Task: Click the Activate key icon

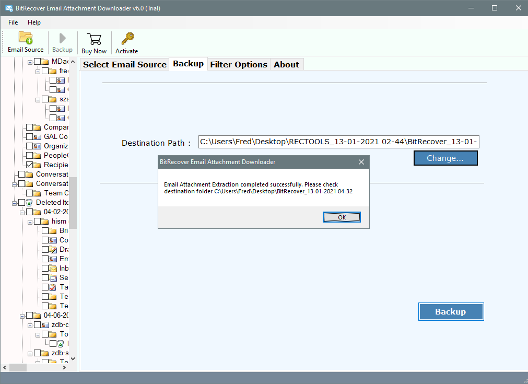Action: (127, 39)
